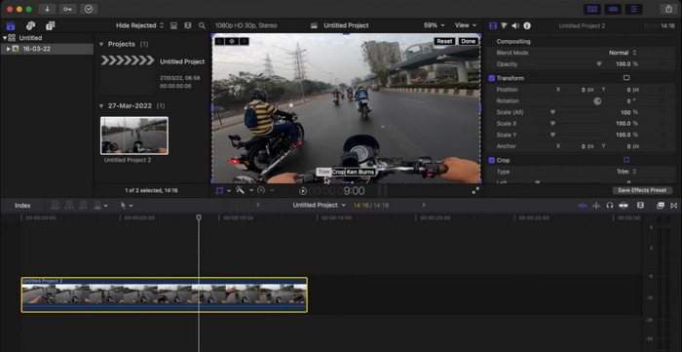The height and width of the screenshot is (352, 682).
Task: Open timeline clip appearance options
Action: tap(640, 206)
